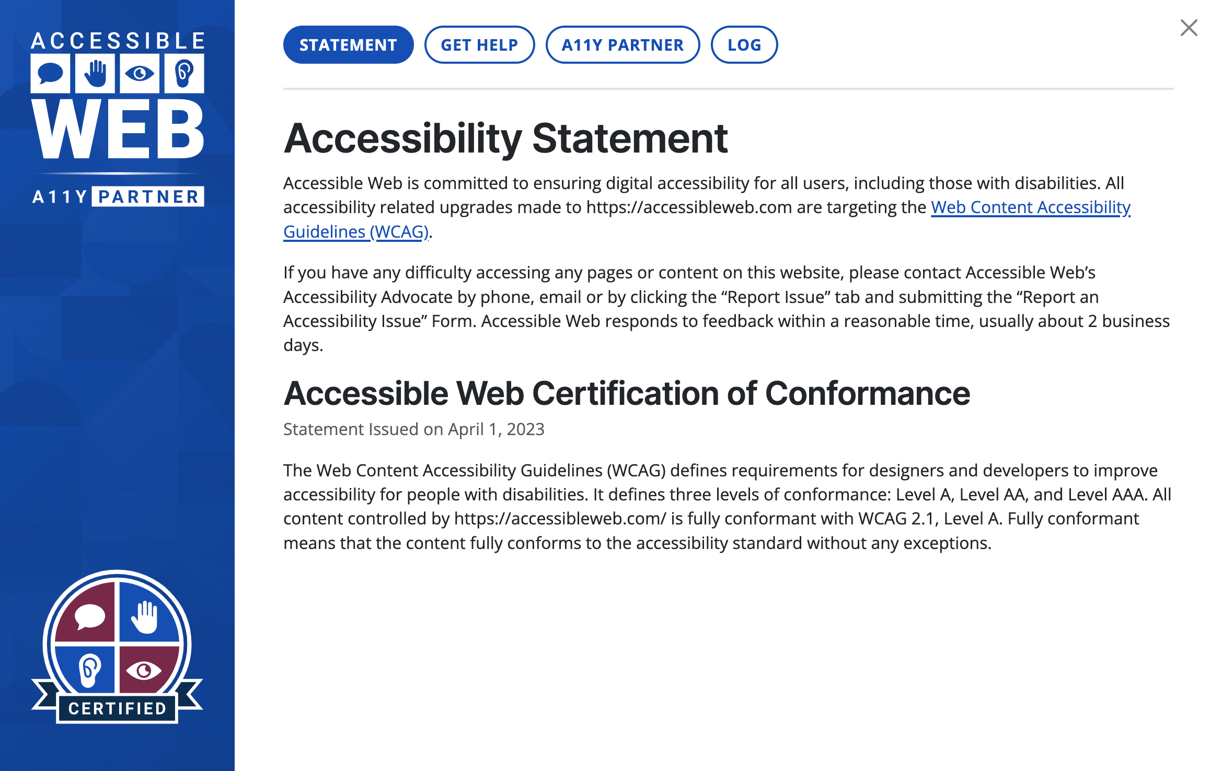Click the Accessible Web Certification of Conformance heading
The height and width of the screenshot is (771, 1222).
[627, 393]
